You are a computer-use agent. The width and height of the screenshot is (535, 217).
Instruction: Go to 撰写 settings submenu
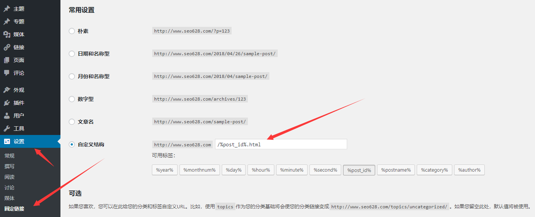[x=9, y=166]
